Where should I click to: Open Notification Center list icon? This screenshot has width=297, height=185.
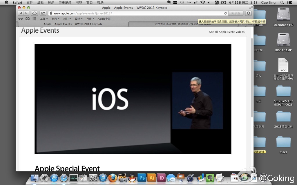pos(290,2)
